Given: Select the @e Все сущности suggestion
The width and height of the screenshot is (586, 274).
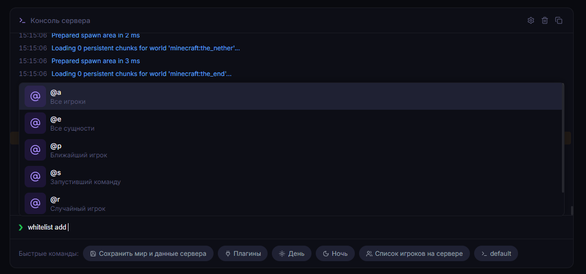Looking at the screenshot, I should [291, 123].
